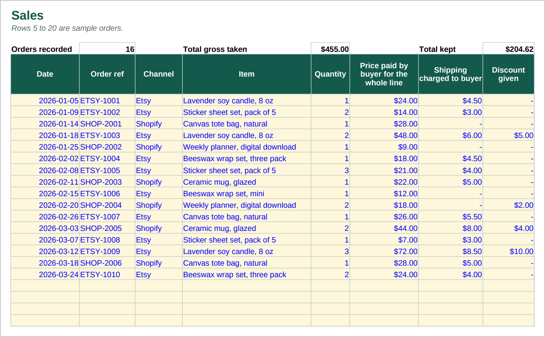545x337 pixels.
Task: Select the $22.00 price cell
Action: [384, 182]
